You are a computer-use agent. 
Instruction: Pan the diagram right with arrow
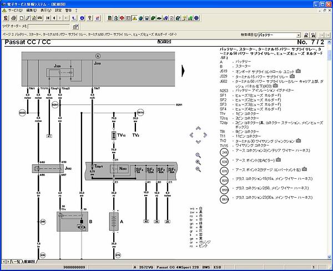[x=205, y=135]
